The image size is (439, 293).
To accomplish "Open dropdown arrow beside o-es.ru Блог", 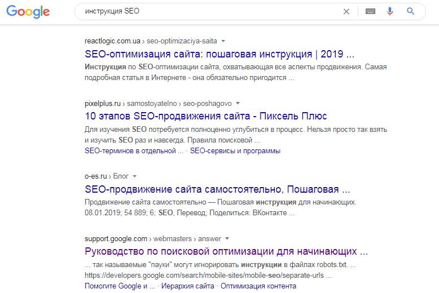I will (x=135, y=176).
